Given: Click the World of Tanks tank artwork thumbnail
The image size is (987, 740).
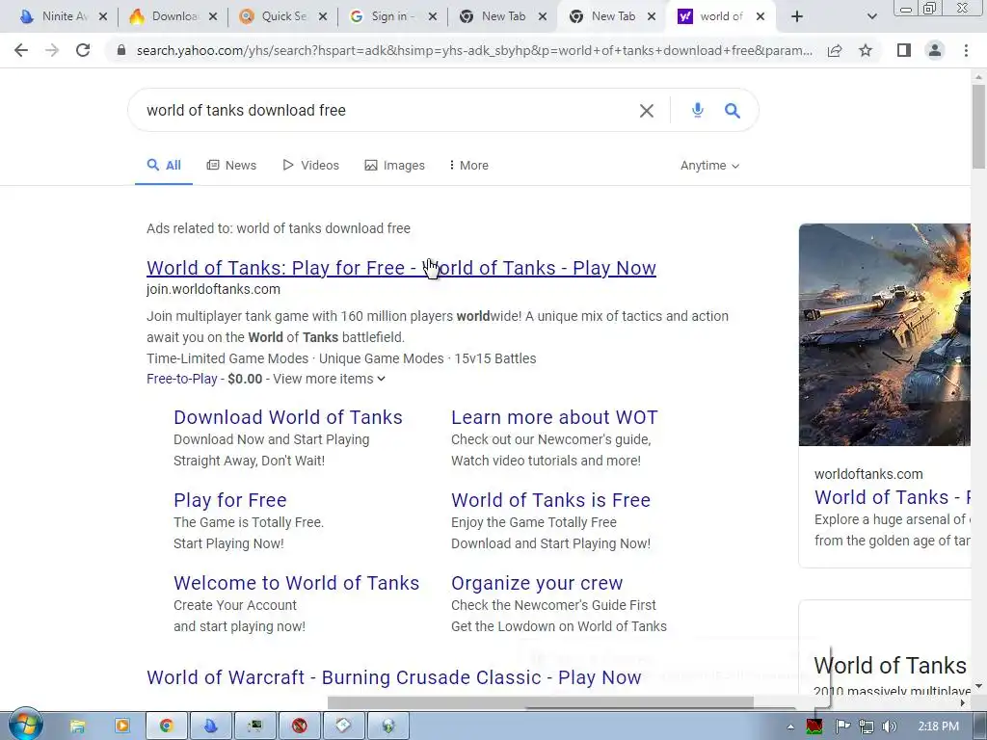Looking at the screenshot, I should [885, 334].
